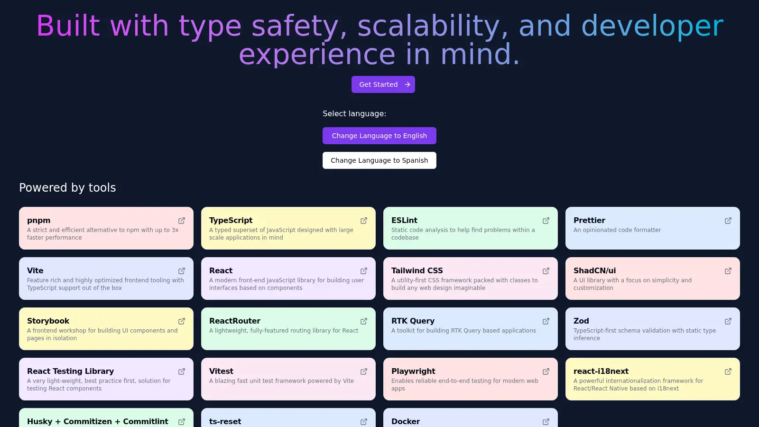Click the 'Built with type safety' headline

click(x=379, y=39)
